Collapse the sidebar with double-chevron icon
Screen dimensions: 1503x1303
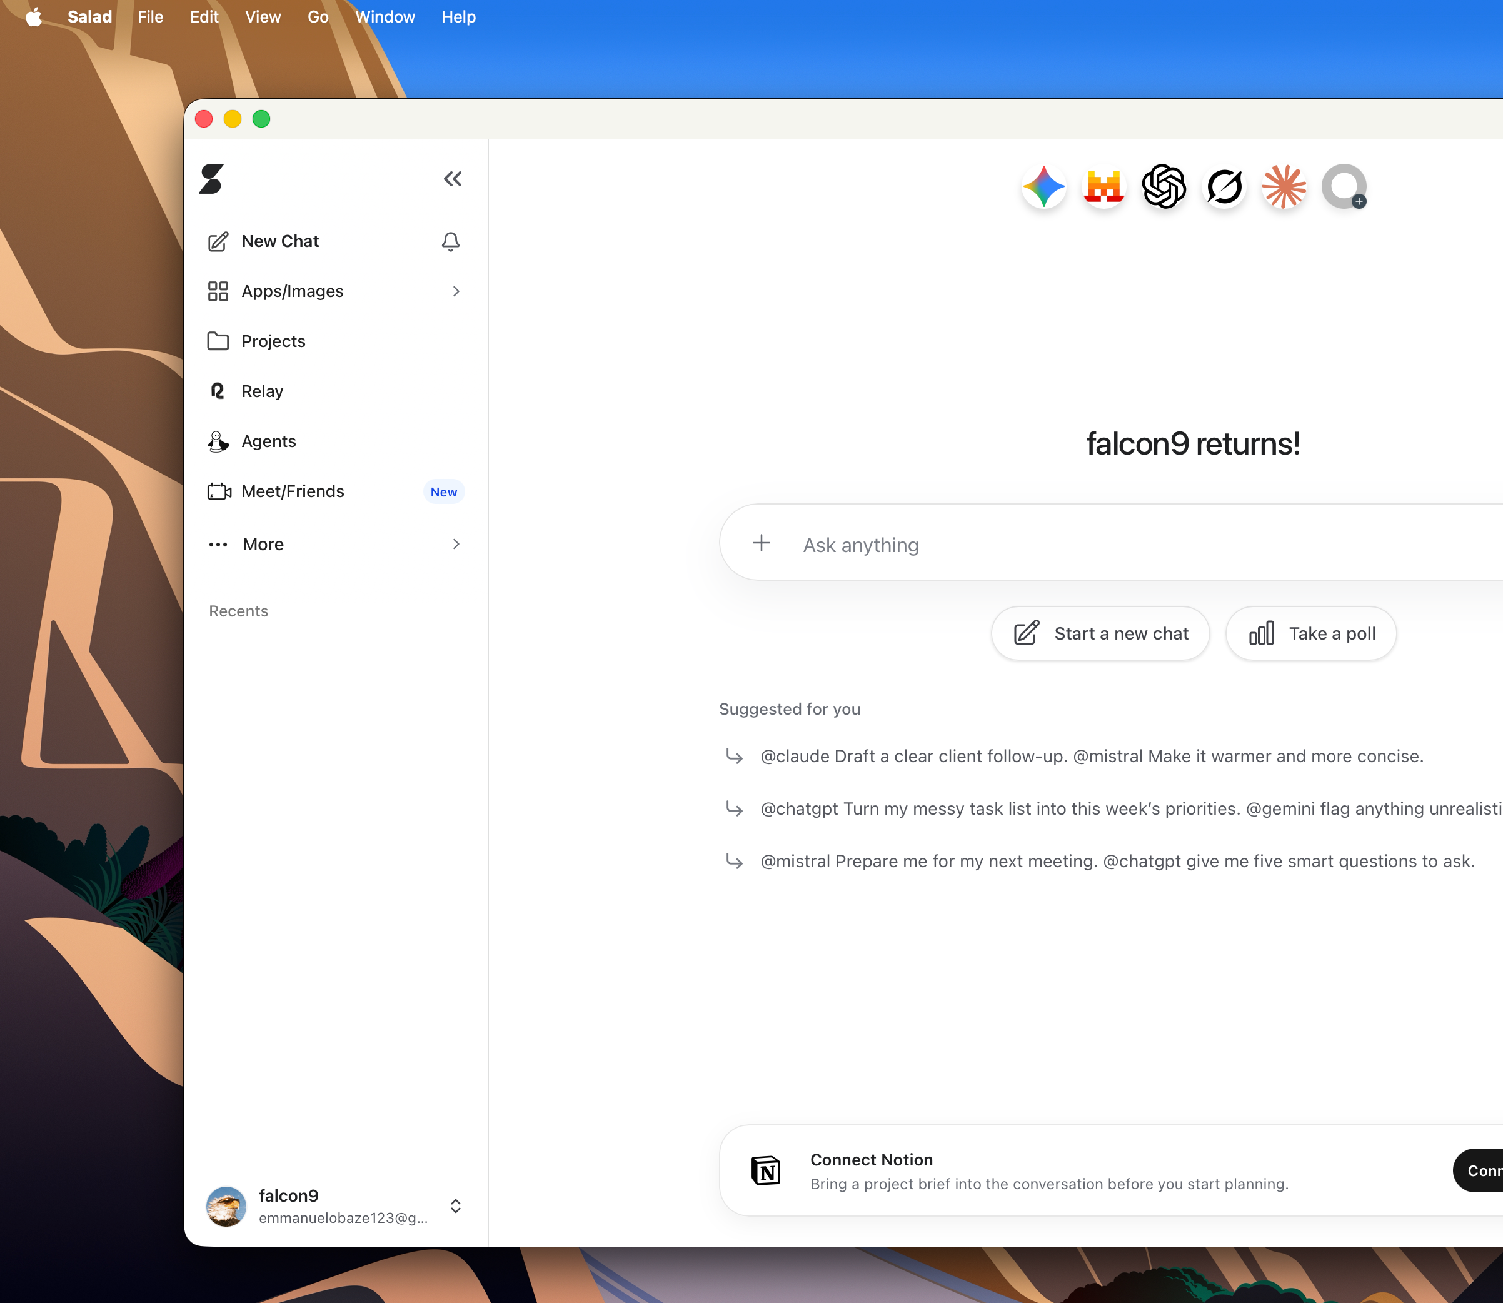[452, 179]
